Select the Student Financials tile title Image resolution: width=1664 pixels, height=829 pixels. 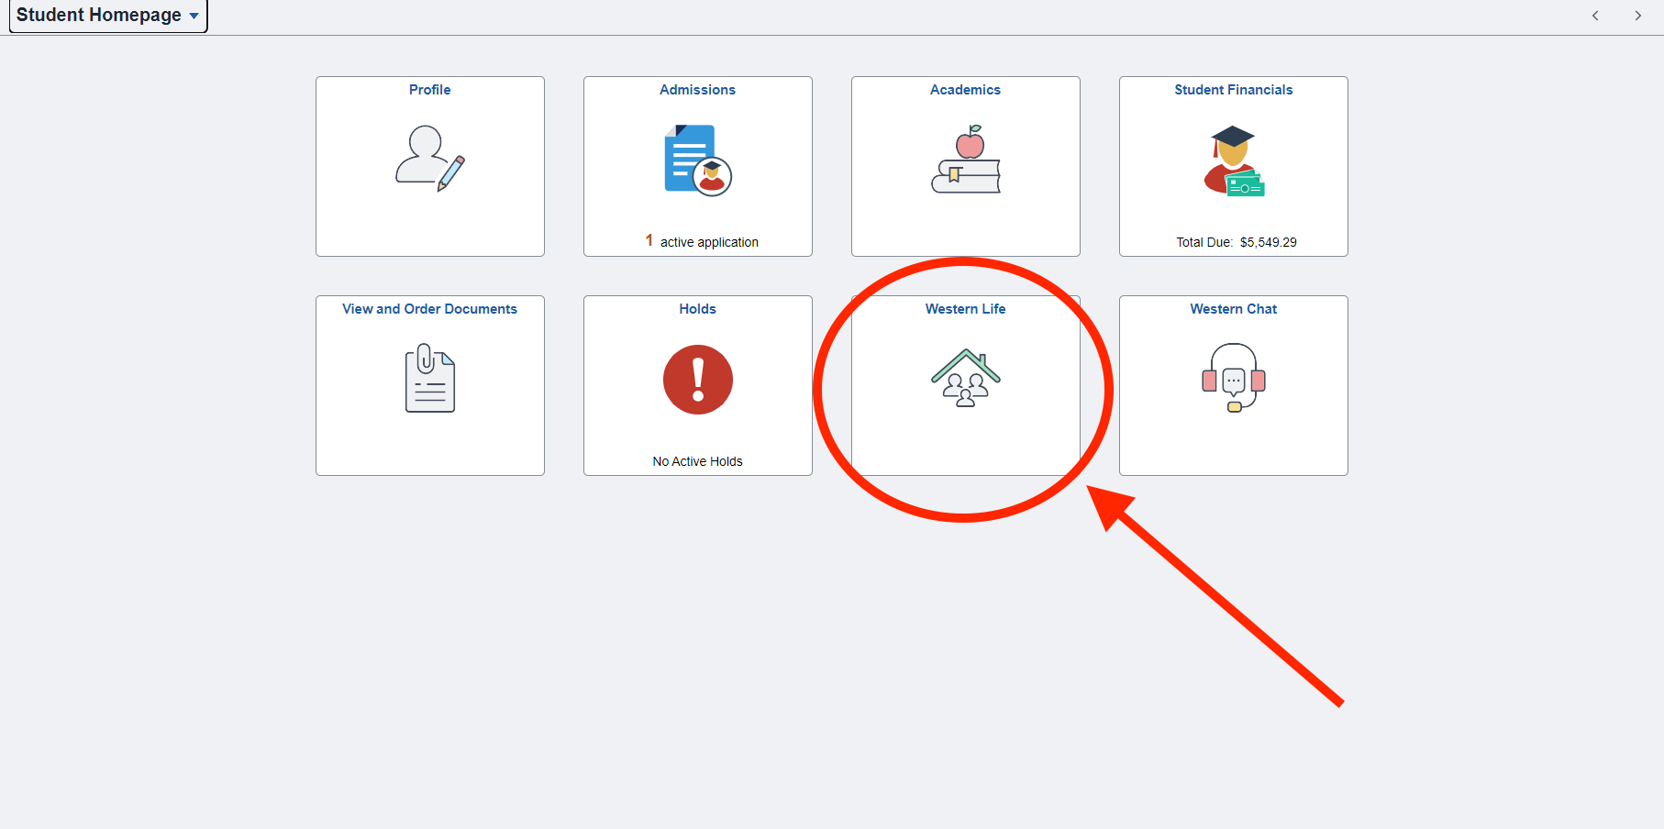1234,90
